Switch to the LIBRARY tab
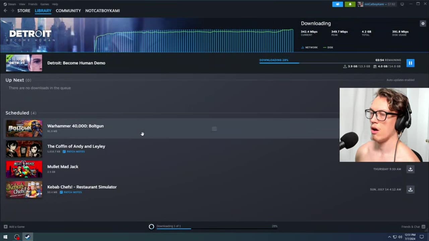This screenshot has width=429, height=241. (43, 11)
